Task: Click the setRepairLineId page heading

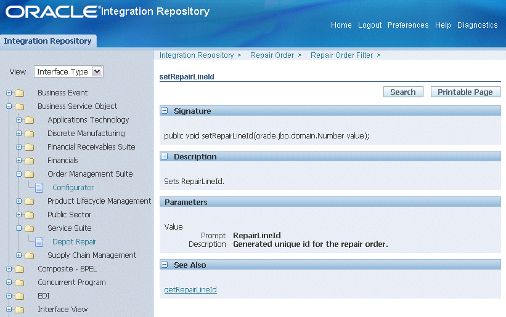Action: (x=187, y=77)
